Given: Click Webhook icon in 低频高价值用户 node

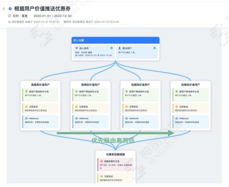Looking at the screenshot, I should click(127, 118).
